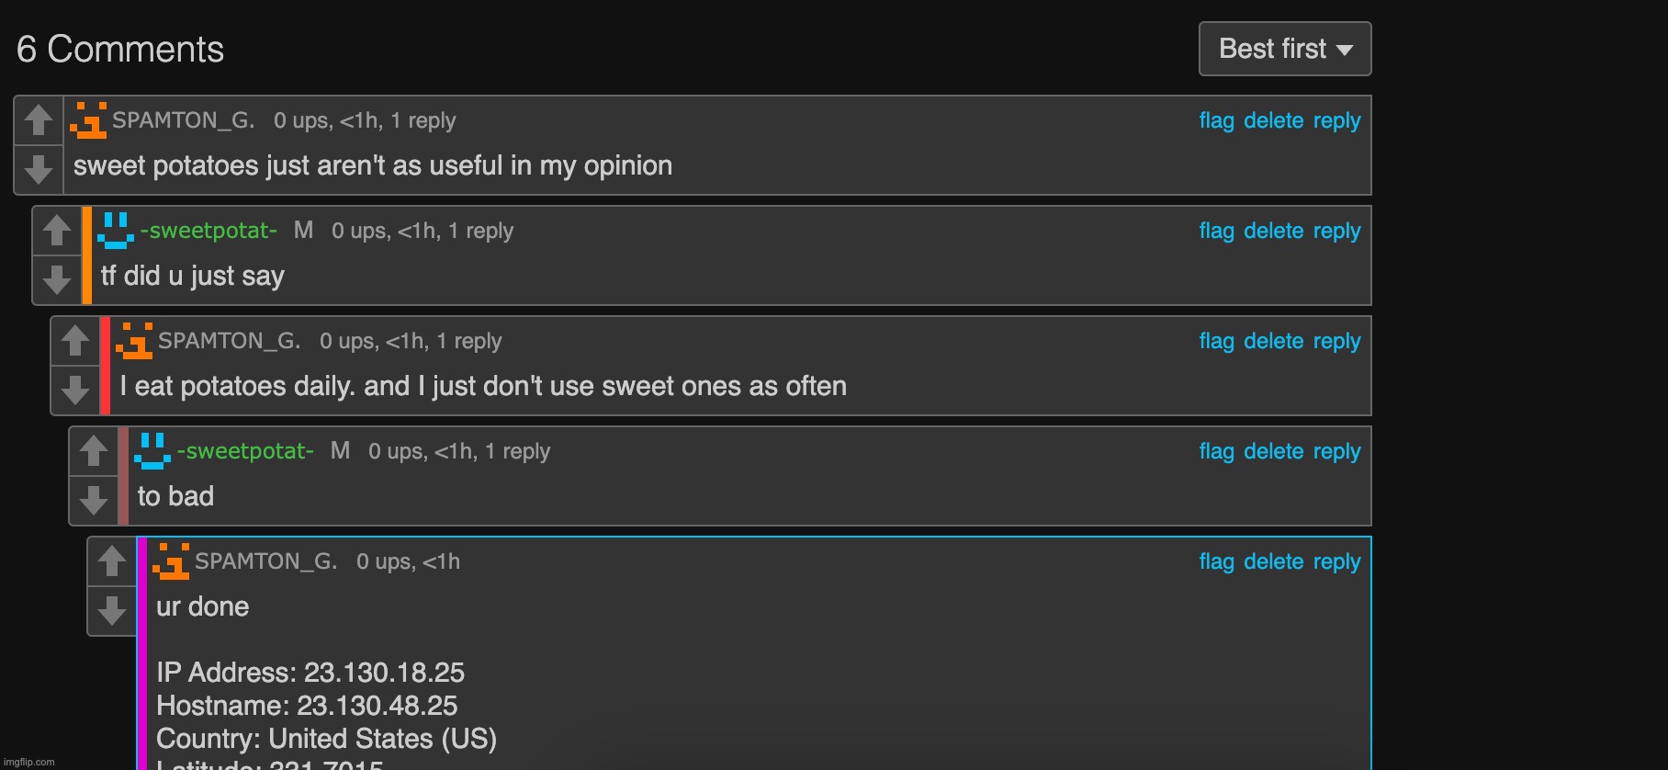This screenshot has width=1668, height=770.
Task: Downvote the "to bad" comment
Action: click(x=94, y=499)
